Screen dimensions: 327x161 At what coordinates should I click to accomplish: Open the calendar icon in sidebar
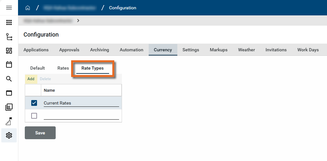(9, 64)
